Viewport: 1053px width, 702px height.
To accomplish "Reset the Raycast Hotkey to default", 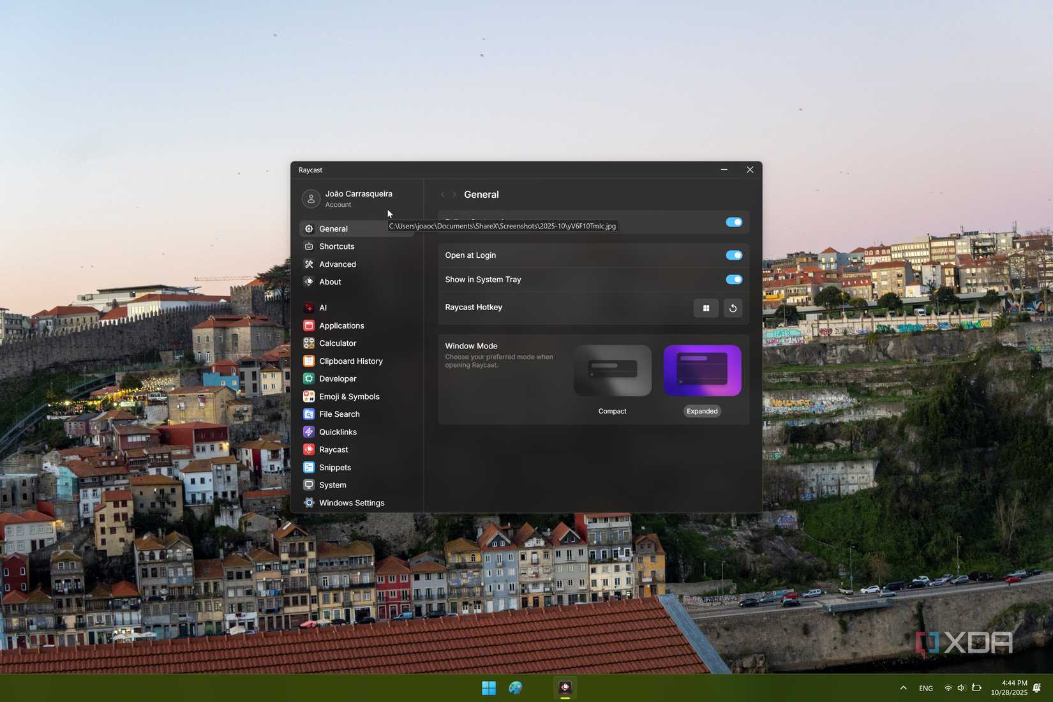I will [x=733, y=308].
